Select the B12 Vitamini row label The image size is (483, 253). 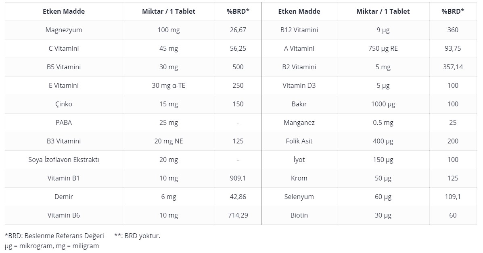pos(299,30)
